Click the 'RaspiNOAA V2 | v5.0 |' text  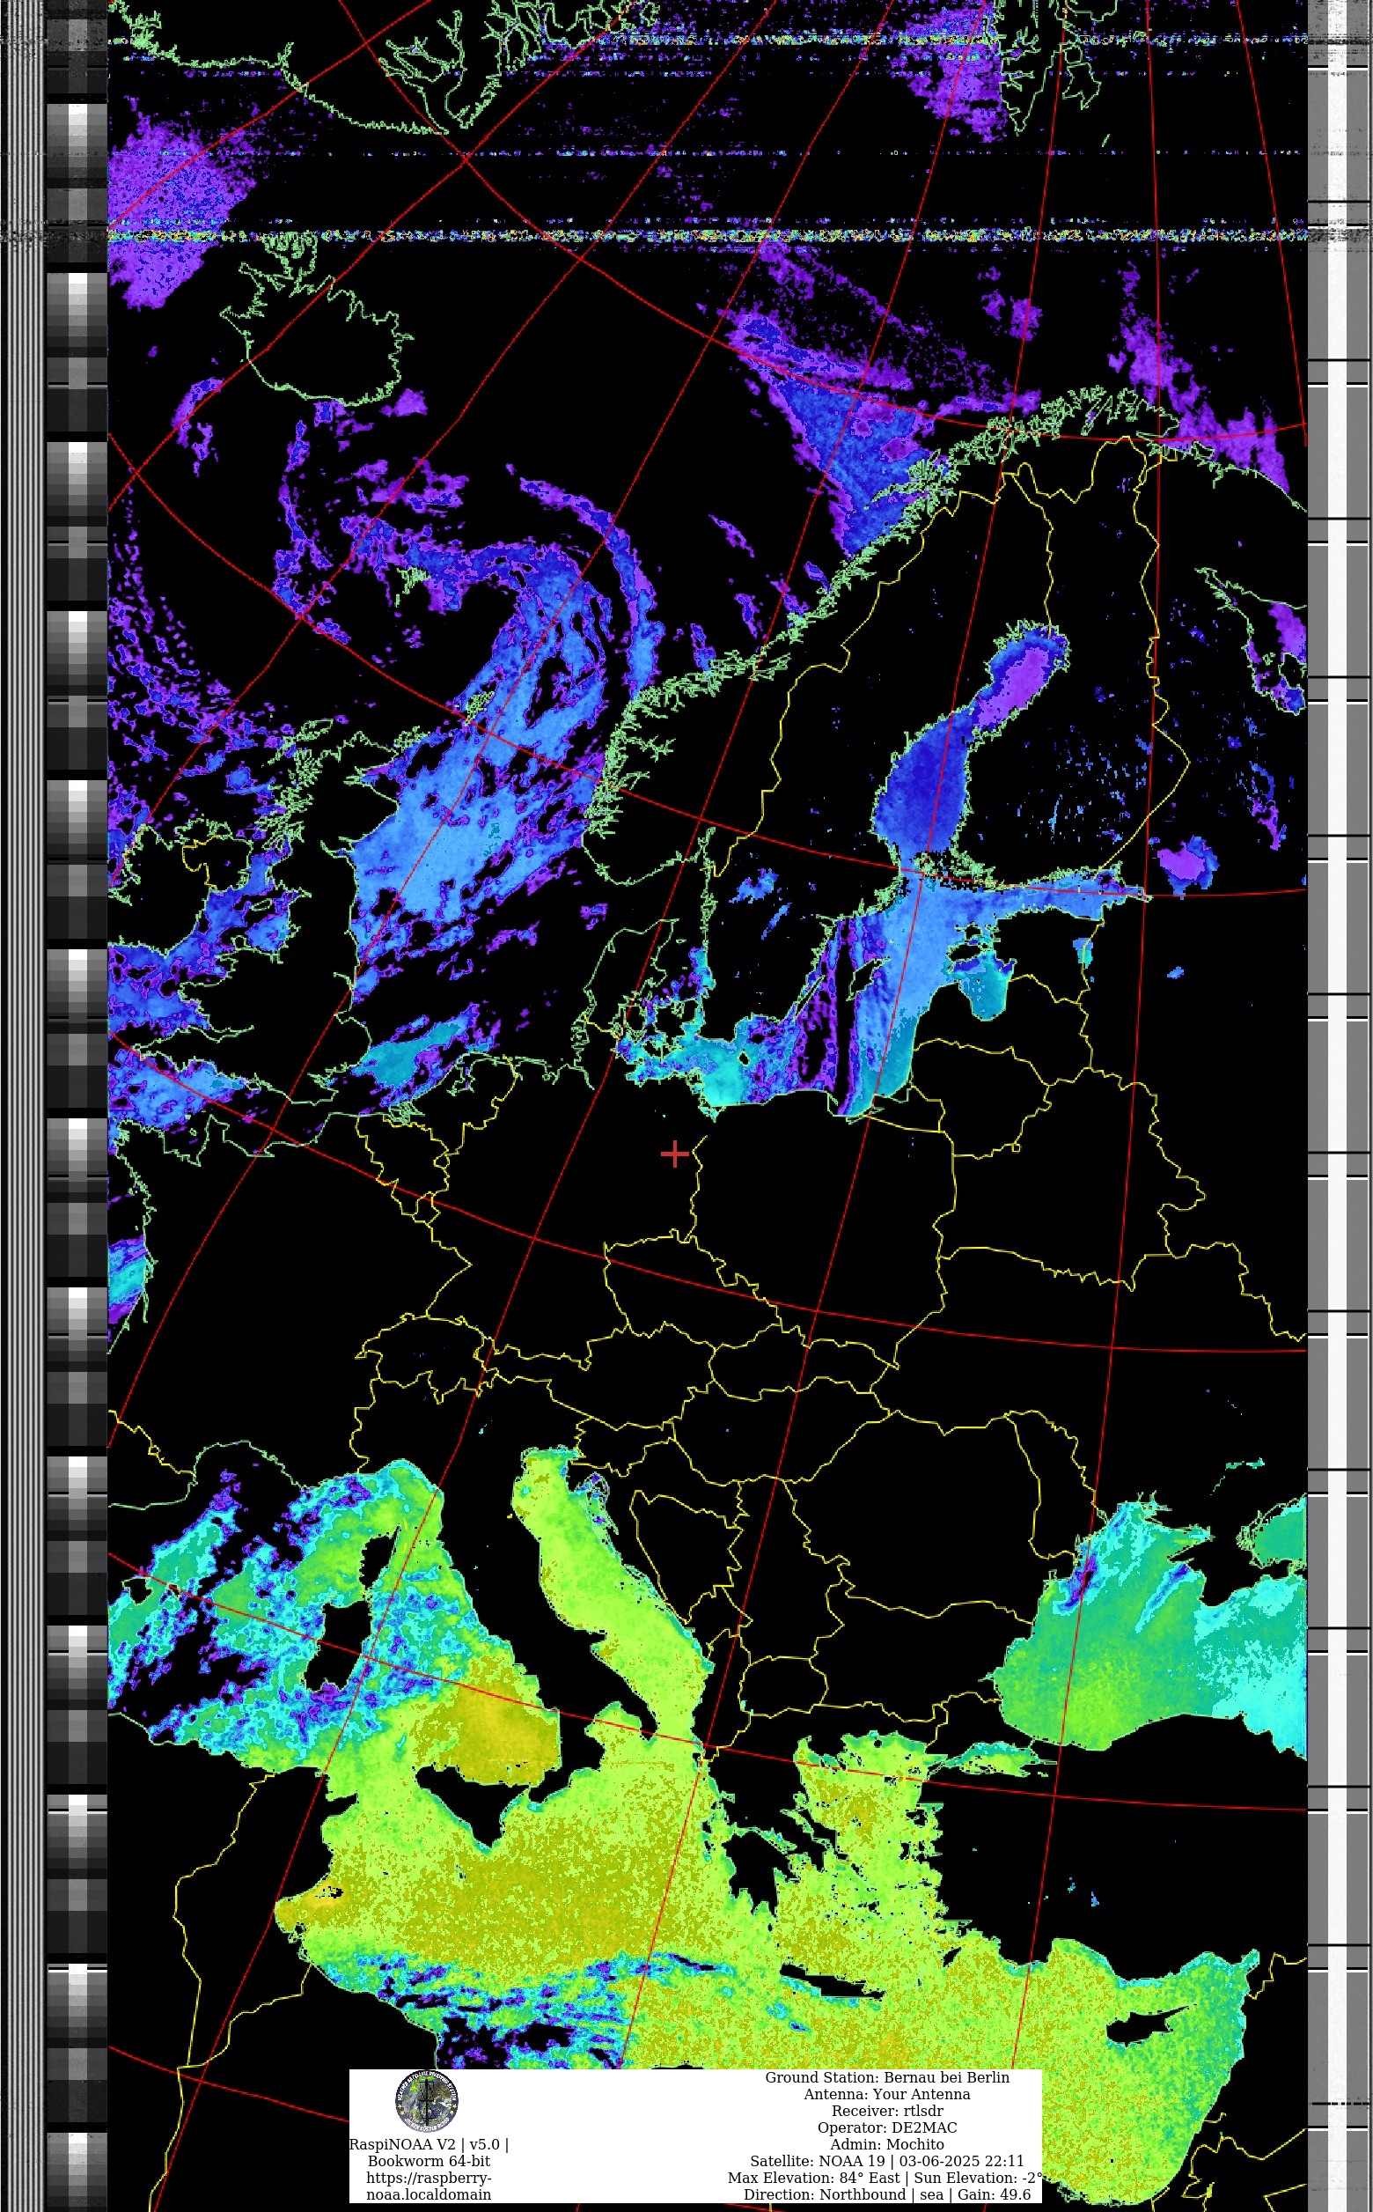(429, 2144)
